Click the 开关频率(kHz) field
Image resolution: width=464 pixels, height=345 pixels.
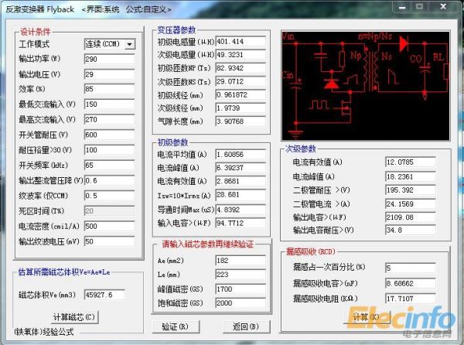110,166
